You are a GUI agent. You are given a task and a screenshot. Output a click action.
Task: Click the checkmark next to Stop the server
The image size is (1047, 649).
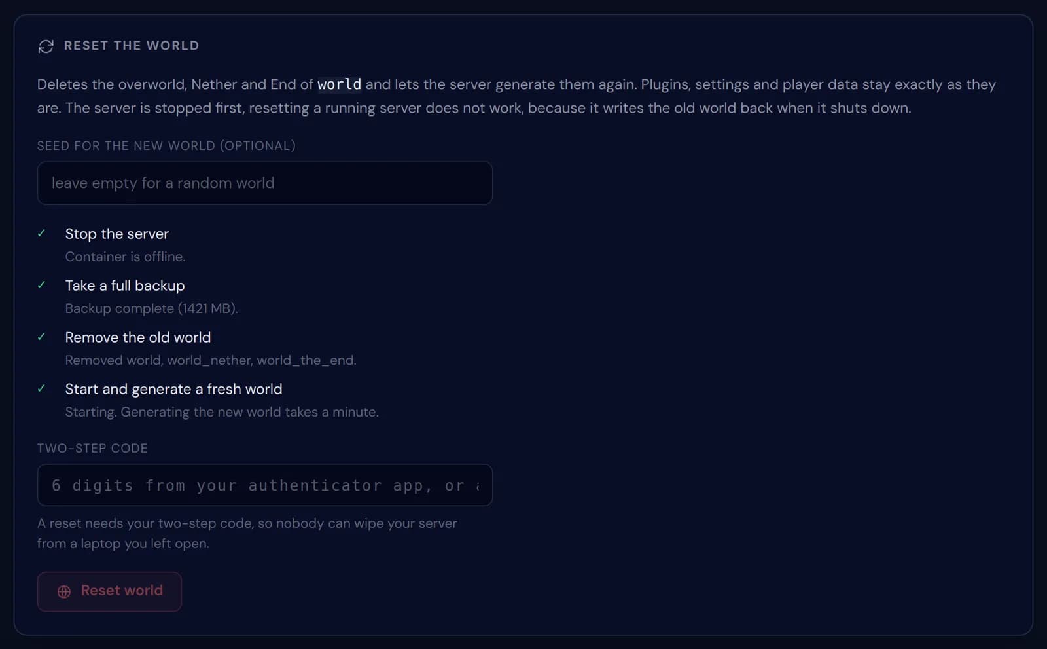[x=42, y=233]
